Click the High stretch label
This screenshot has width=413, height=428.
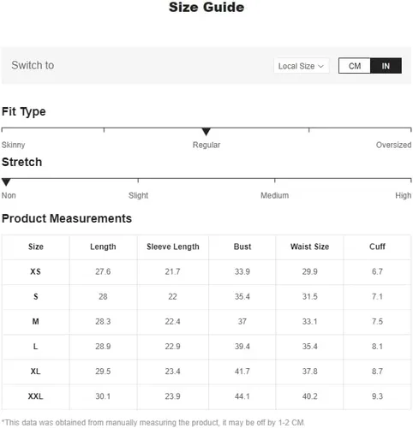pyautogui.click(x=403, y=195)
